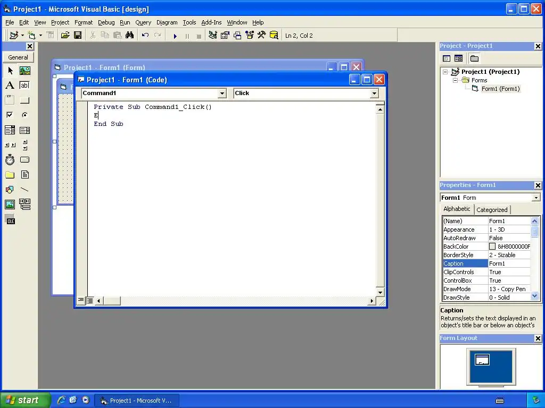This screenshot has height=408, width=545.
Task: Show the Toolbox via toolbar icon
Action: [262, 36]
